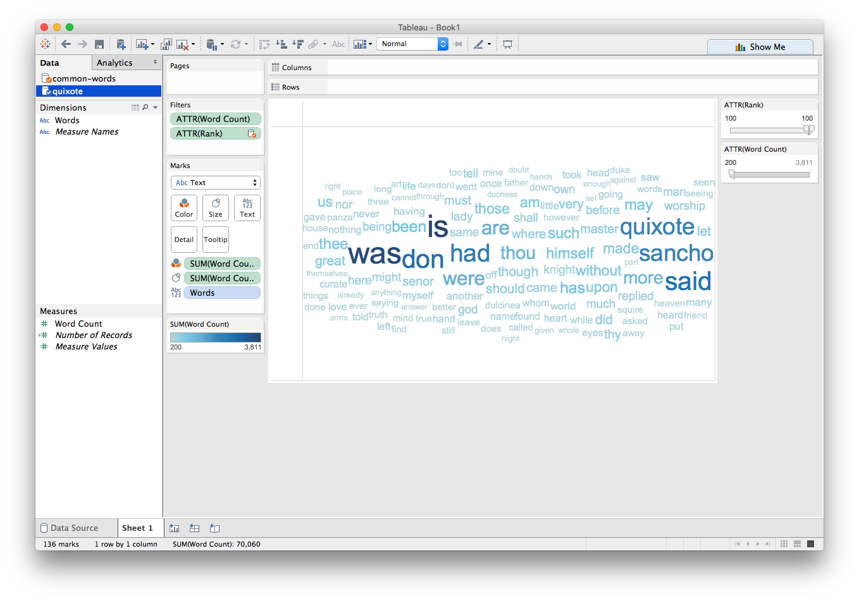
Task: Sort ascending from toolbar
Action: coord(281,44)
